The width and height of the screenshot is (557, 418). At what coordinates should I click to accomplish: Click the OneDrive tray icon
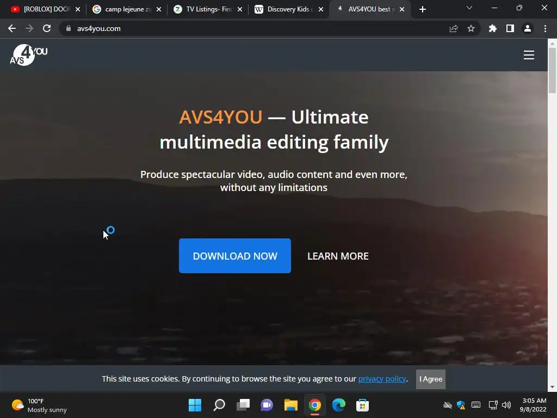pyautogui.click(x=447, y=405)
